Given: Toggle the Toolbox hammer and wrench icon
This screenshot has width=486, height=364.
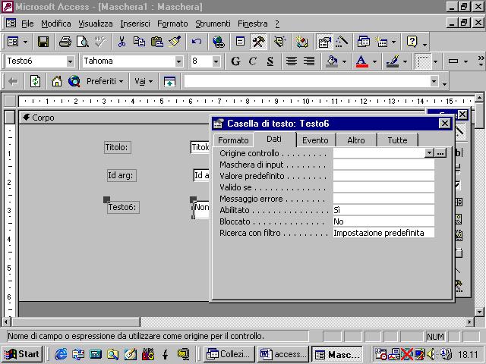Looking at the screenshot, I should point(258,42).
